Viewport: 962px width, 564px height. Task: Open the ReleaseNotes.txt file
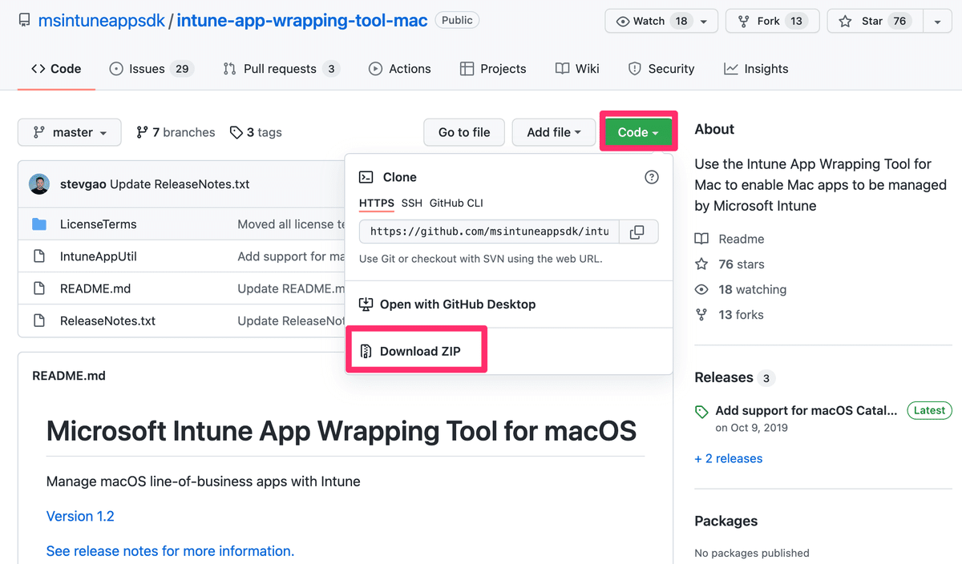pyautogui.click(x=107, y=320)
